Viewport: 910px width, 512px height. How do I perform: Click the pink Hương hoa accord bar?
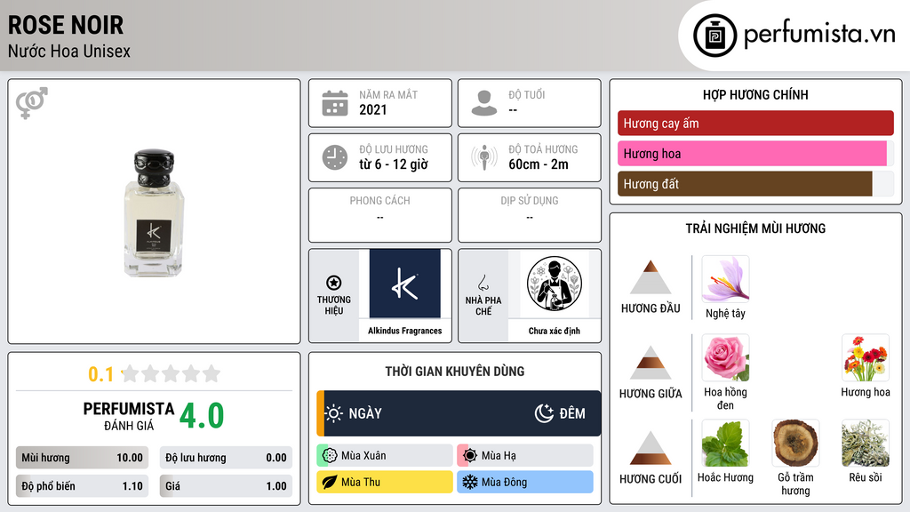752,153
